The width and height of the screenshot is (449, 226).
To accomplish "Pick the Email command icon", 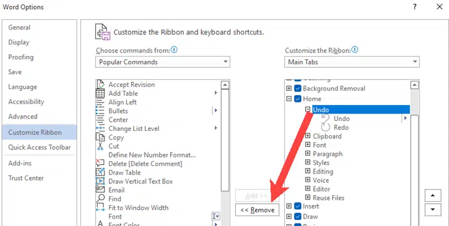I will click(100, 190).
